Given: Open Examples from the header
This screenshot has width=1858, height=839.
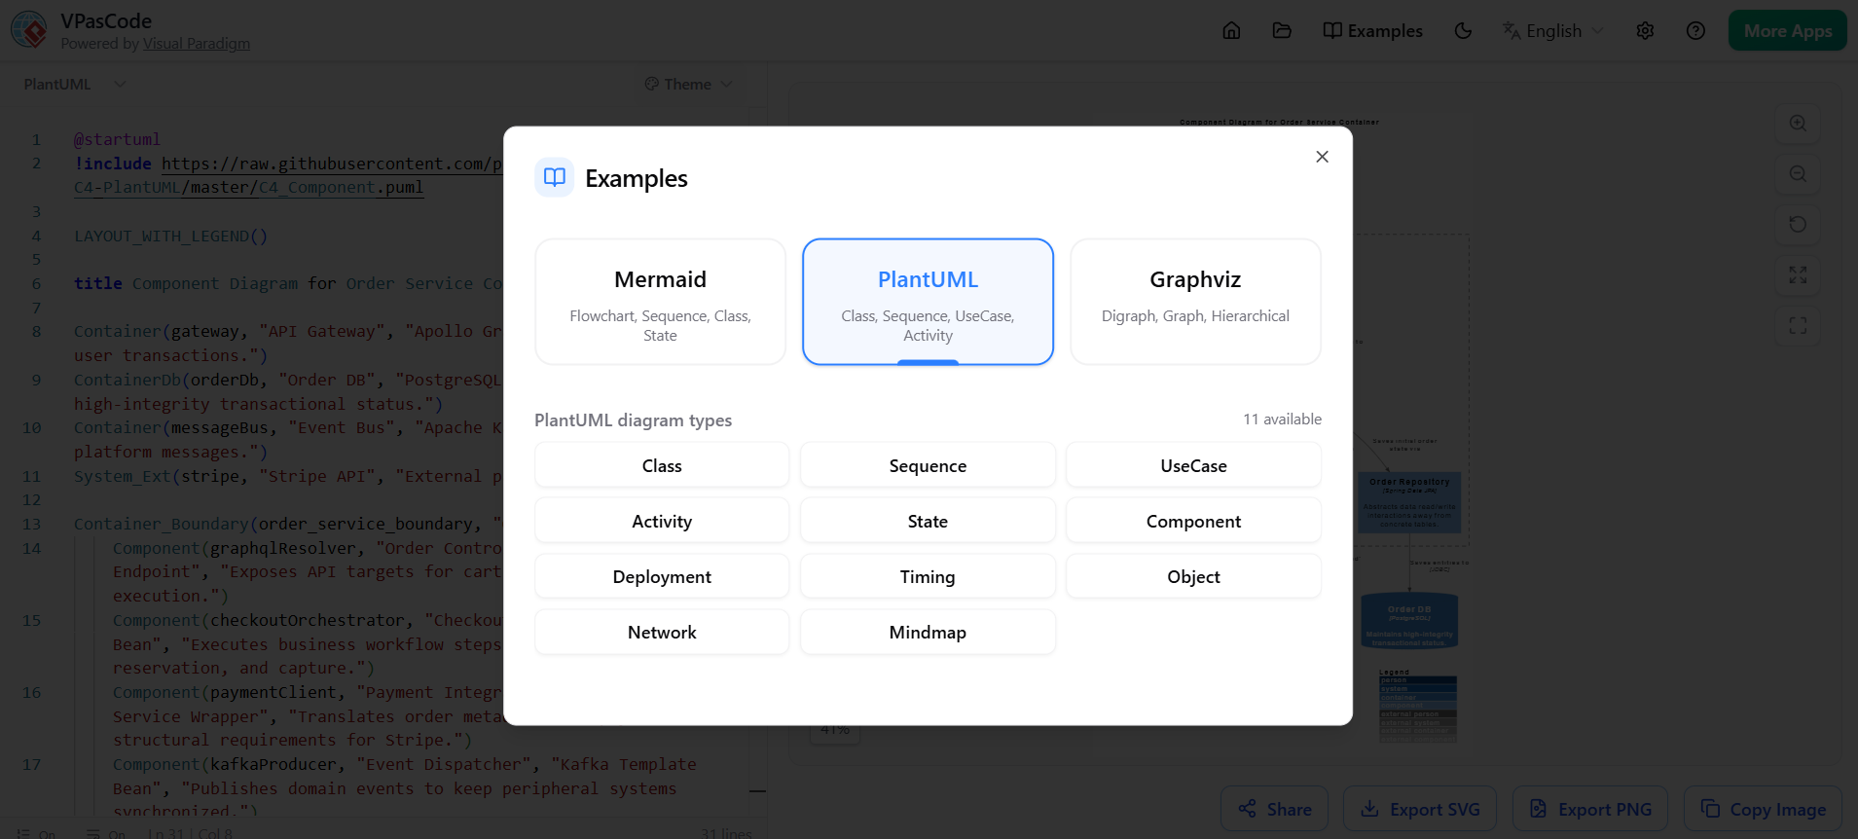Looking at the screenshot, I should [x=1372, y=30].
